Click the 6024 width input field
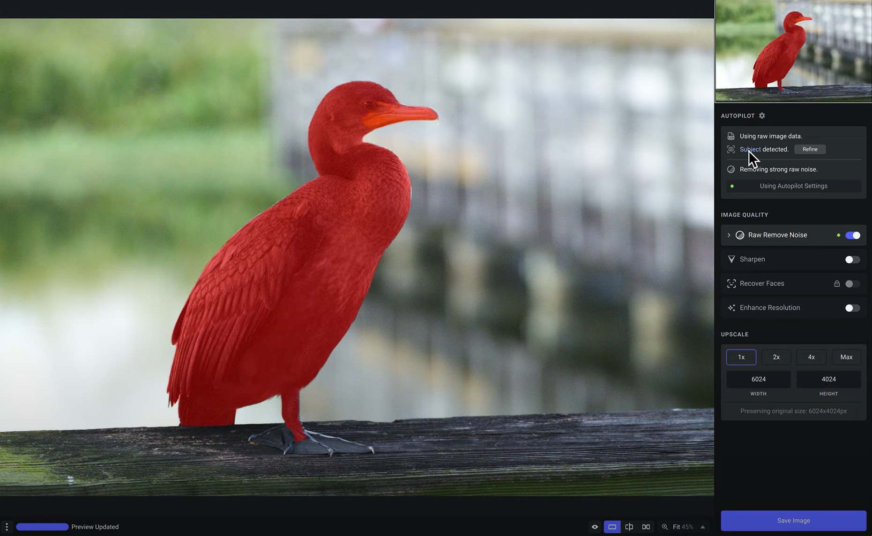Image resolution: width=872 pixels, height=536 pixels. click(758, 379)
